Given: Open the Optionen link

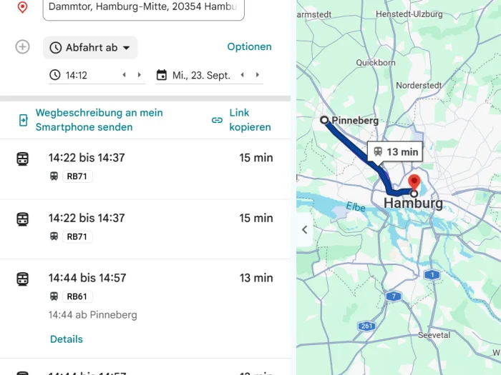Looking at the screenshot, I should click(250, 46).
